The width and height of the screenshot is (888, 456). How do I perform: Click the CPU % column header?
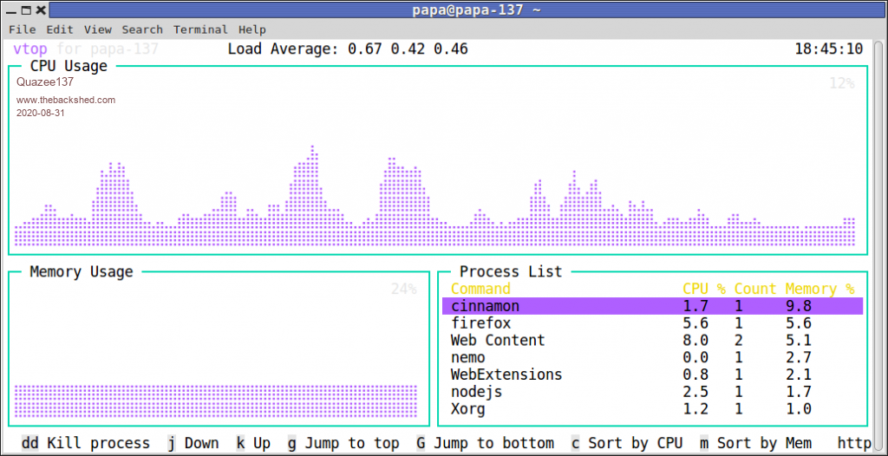pyautogui.click(x=703, y=289)
